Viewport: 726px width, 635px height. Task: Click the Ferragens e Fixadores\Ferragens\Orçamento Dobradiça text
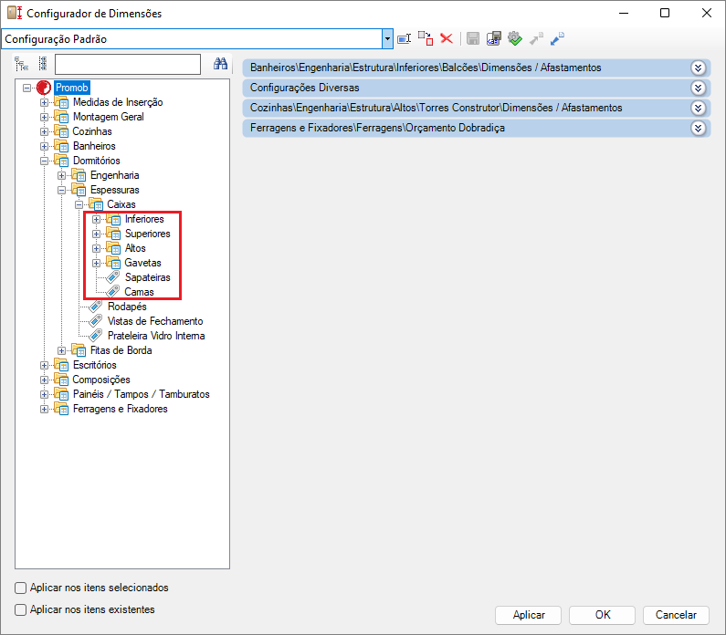click(377, 128)
